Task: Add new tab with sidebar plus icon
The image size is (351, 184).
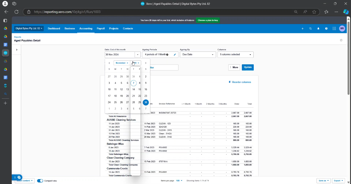Action: click(5, 103)
